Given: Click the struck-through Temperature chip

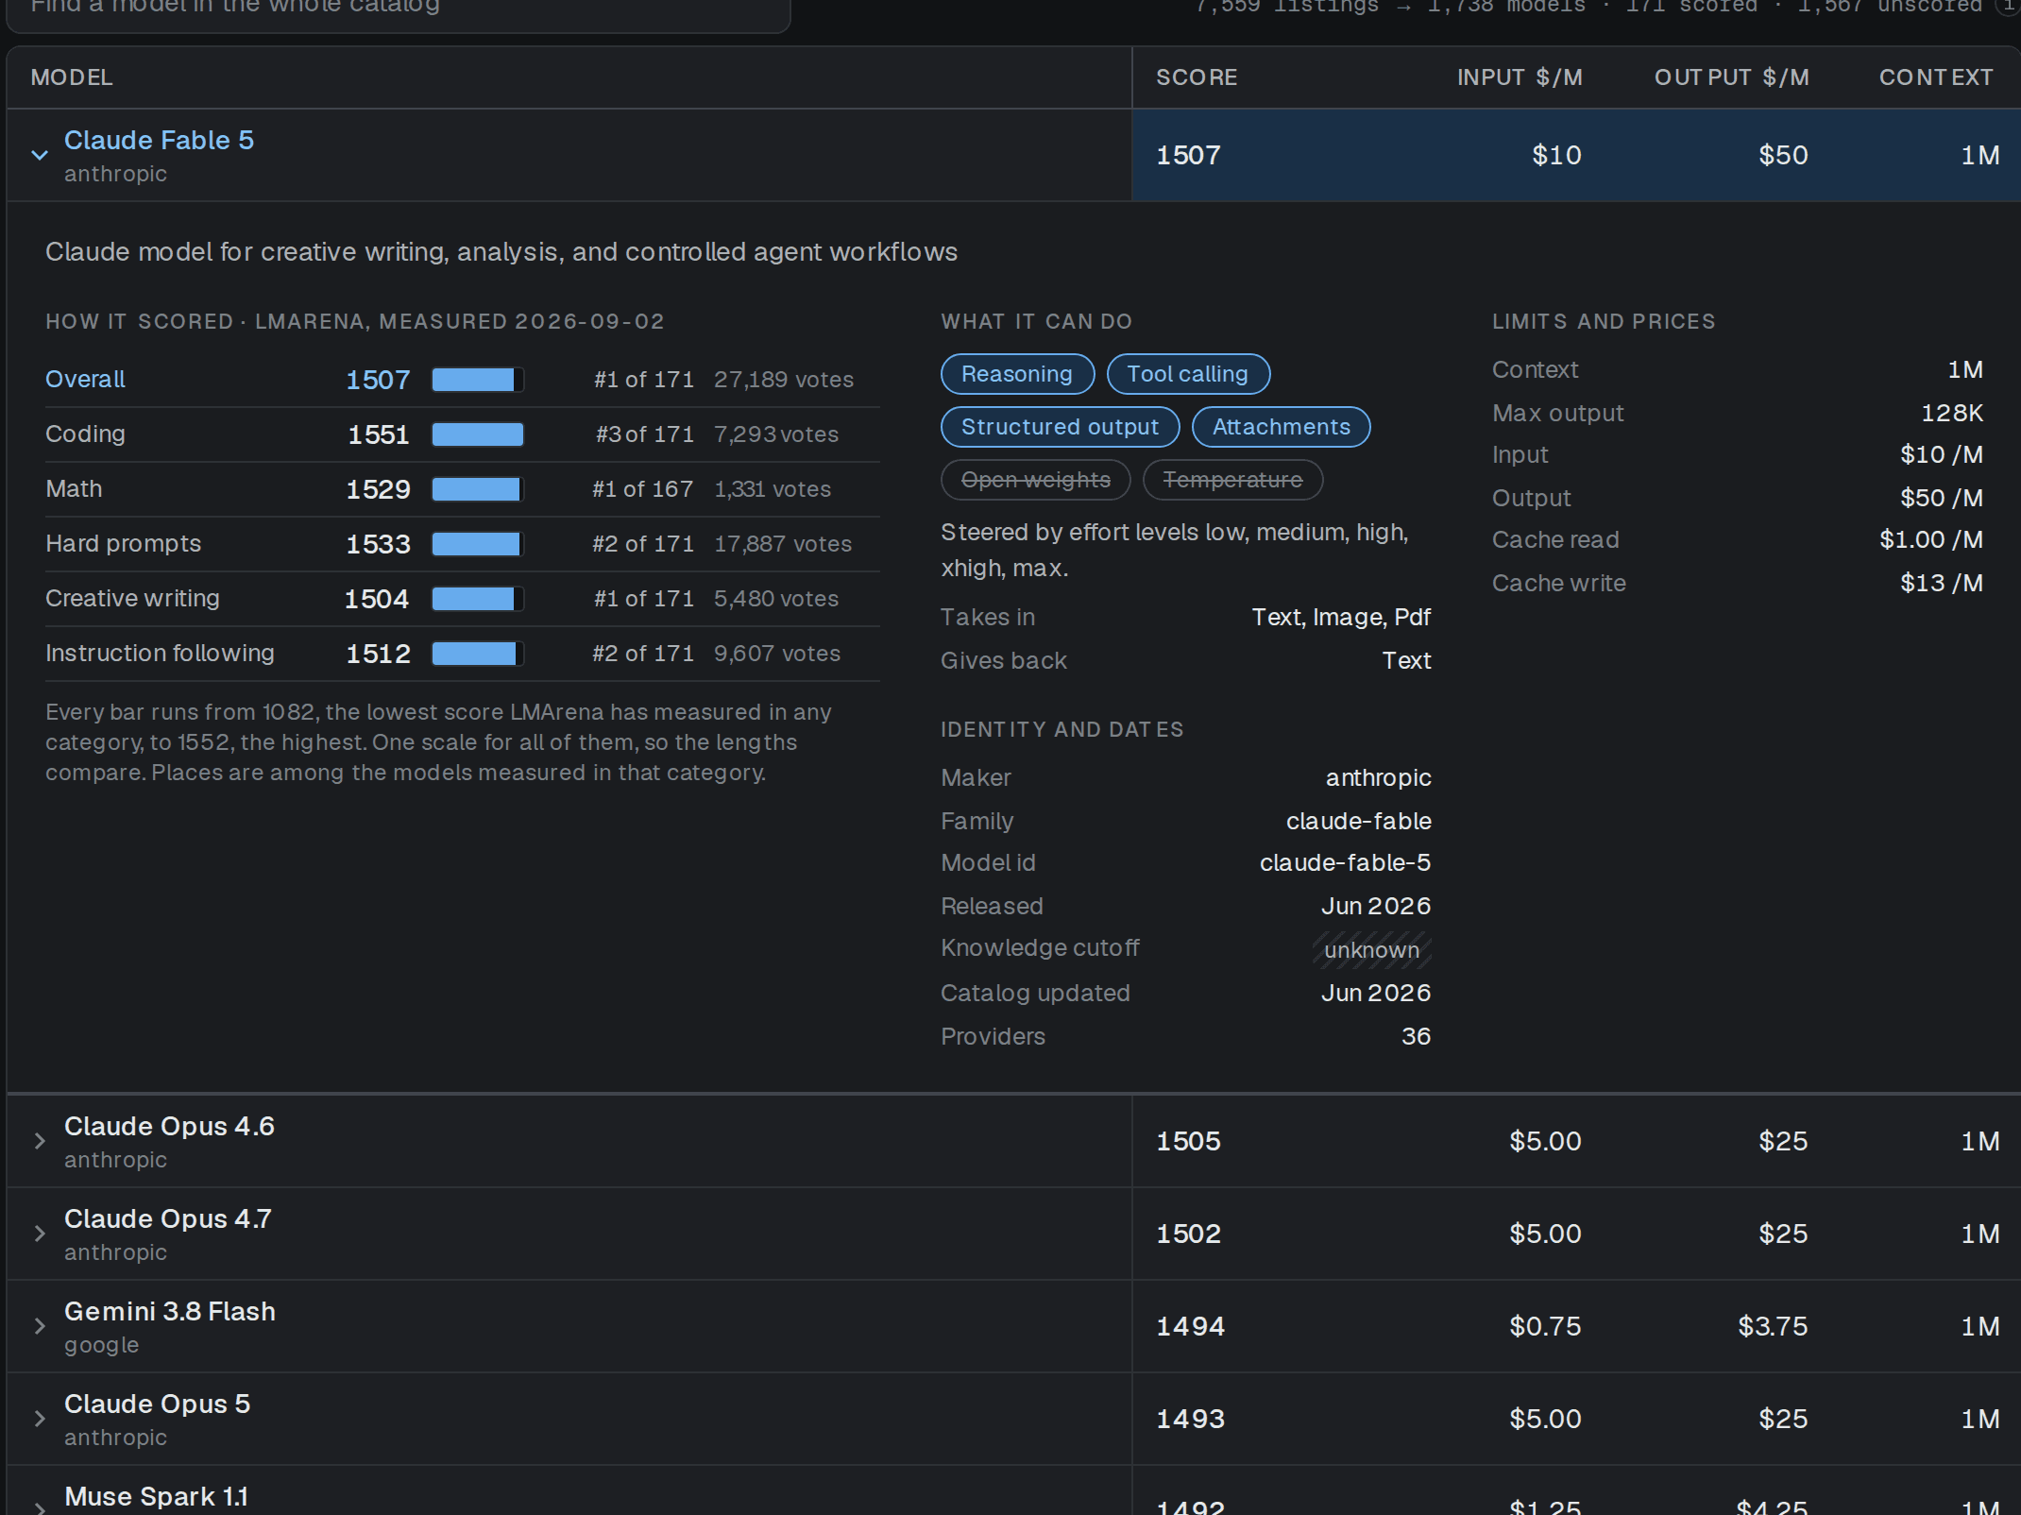Looking at the screenshot, I should pyautogui.click(x=1232, y=480).
